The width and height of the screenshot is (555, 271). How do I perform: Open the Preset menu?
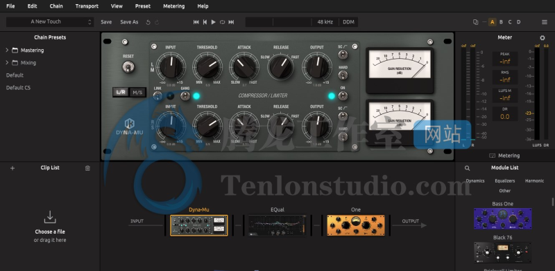point(143,6)
